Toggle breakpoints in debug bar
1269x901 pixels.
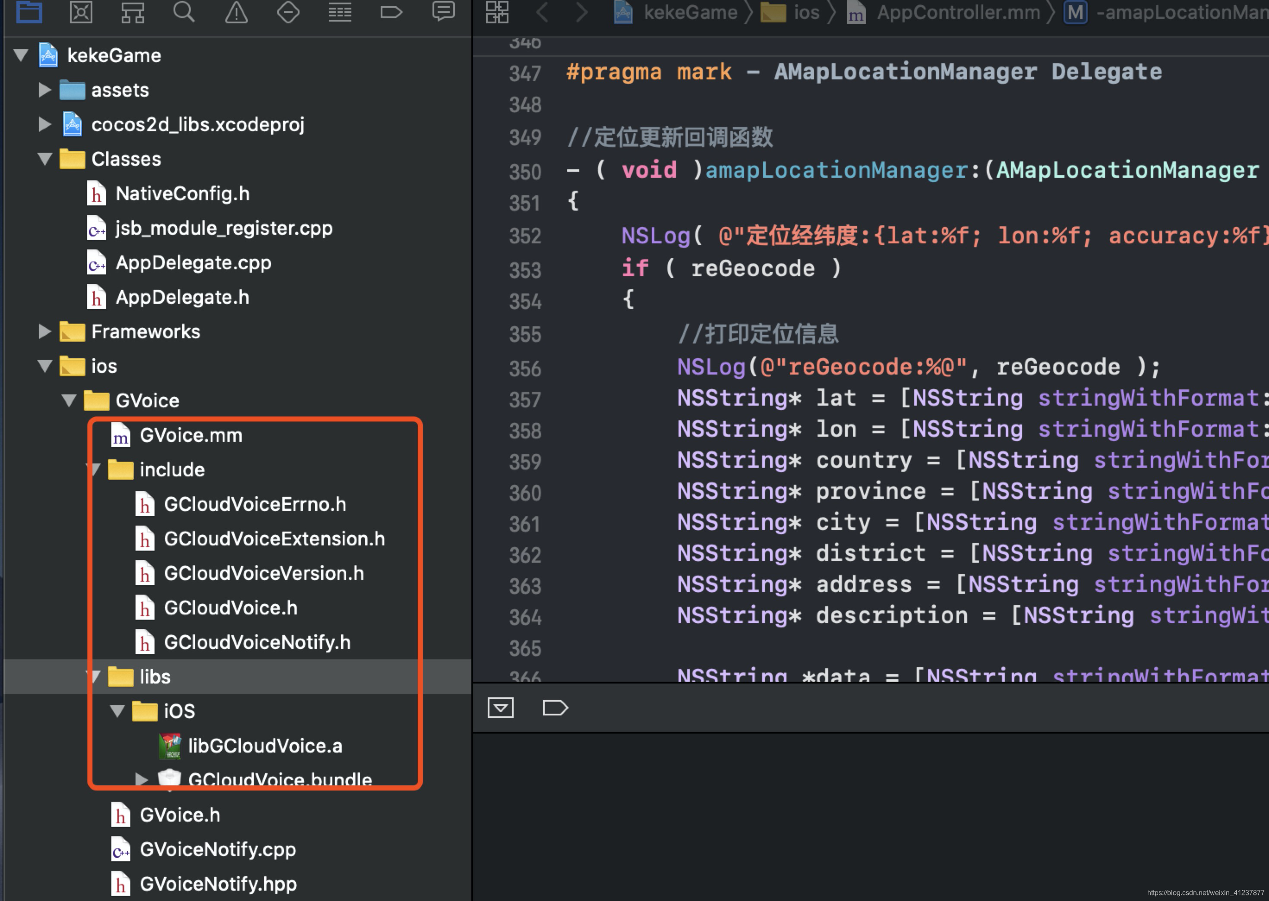pos(555,707)
